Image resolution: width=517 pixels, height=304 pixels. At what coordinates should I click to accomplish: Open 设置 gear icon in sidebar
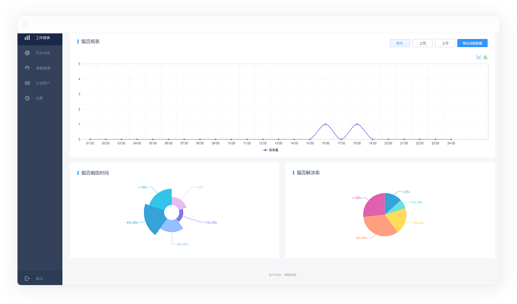pyautogui.click(x=27, y=98)
